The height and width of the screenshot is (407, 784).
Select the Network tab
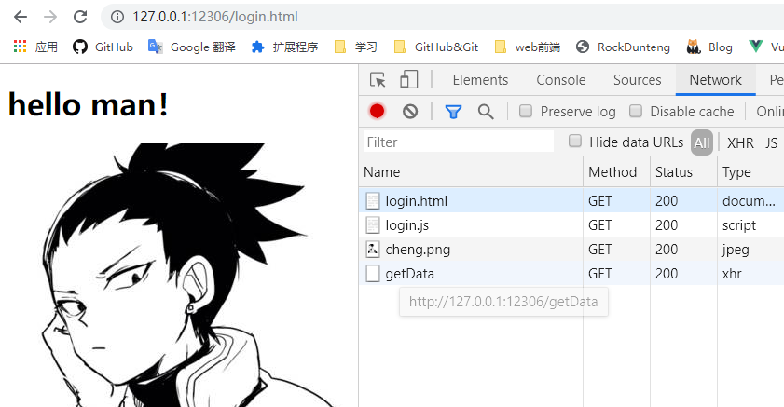tap(716, 80)
